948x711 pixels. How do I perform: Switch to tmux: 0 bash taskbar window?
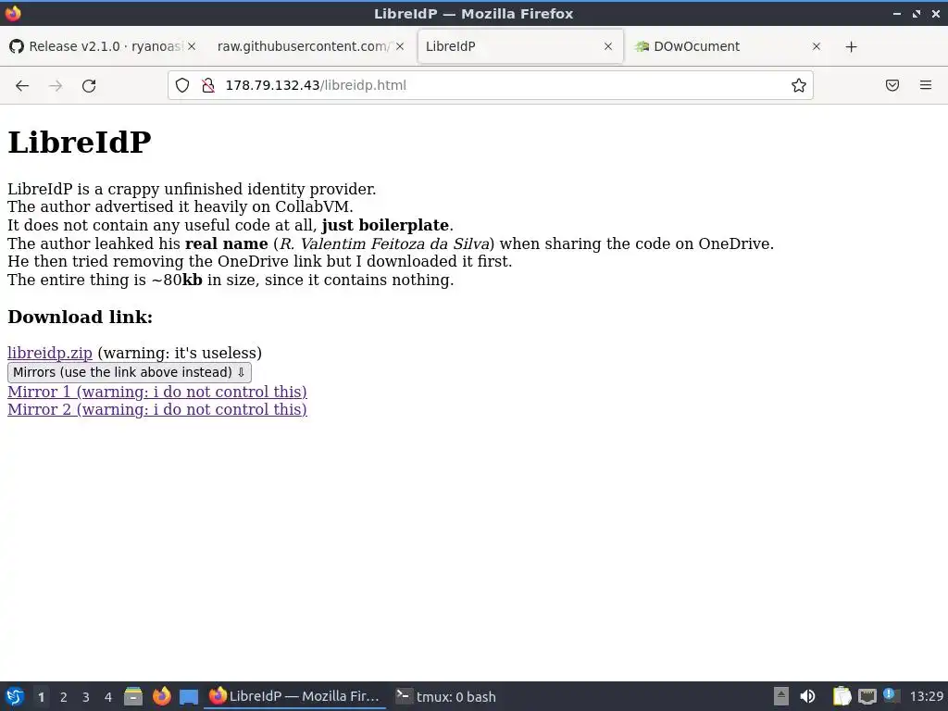(446, 696)
